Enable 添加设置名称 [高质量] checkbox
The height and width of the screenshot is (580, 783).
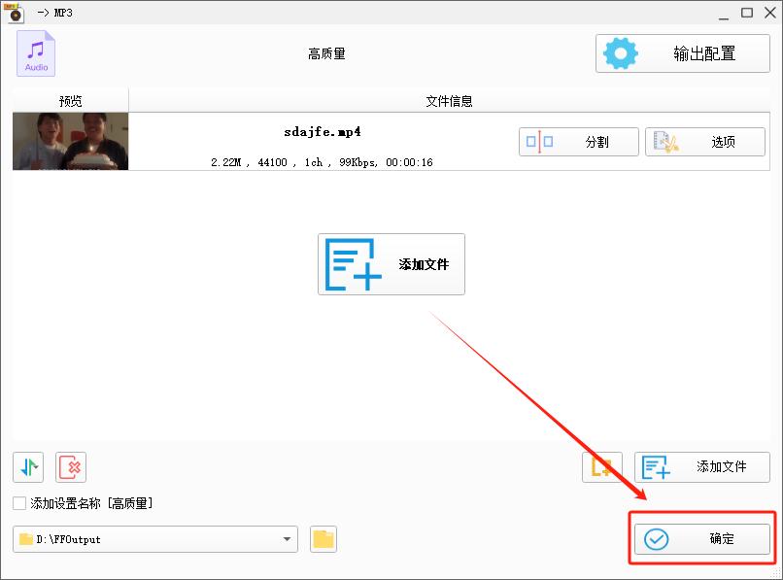click(x=17, y=503)
